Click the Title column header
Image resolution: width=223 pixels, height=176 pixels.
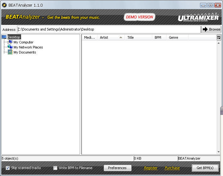point(138,37)
